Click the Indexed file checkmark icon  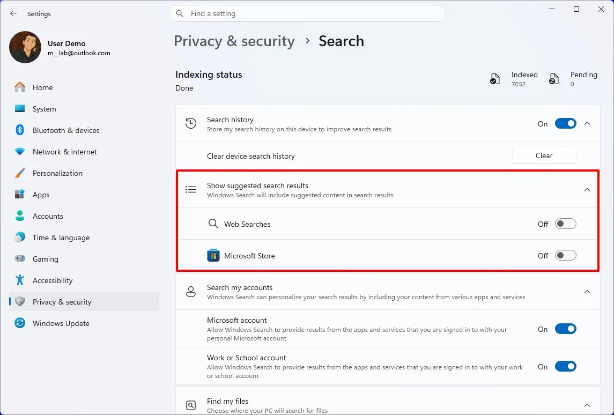(x=494, y=79)
